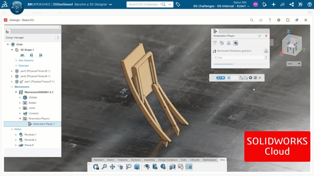The image size is (314, 176).
Task: Collapse the Mechanisms section
Action: click(12, 87)
